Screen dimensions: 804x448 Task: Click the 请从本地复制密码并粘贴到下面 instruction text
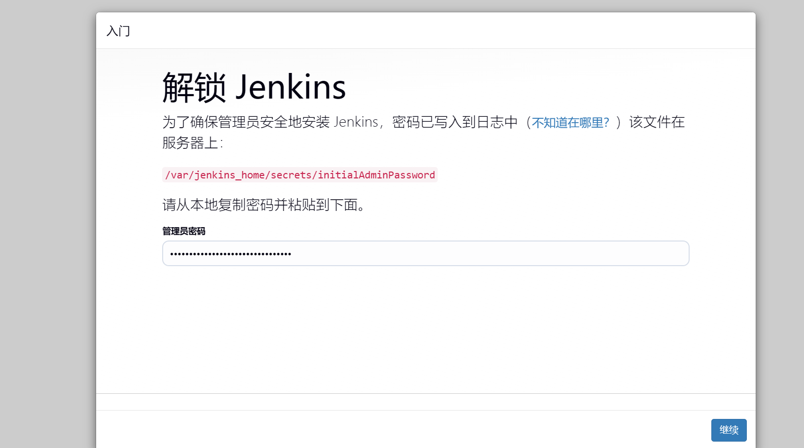(264, 205)
